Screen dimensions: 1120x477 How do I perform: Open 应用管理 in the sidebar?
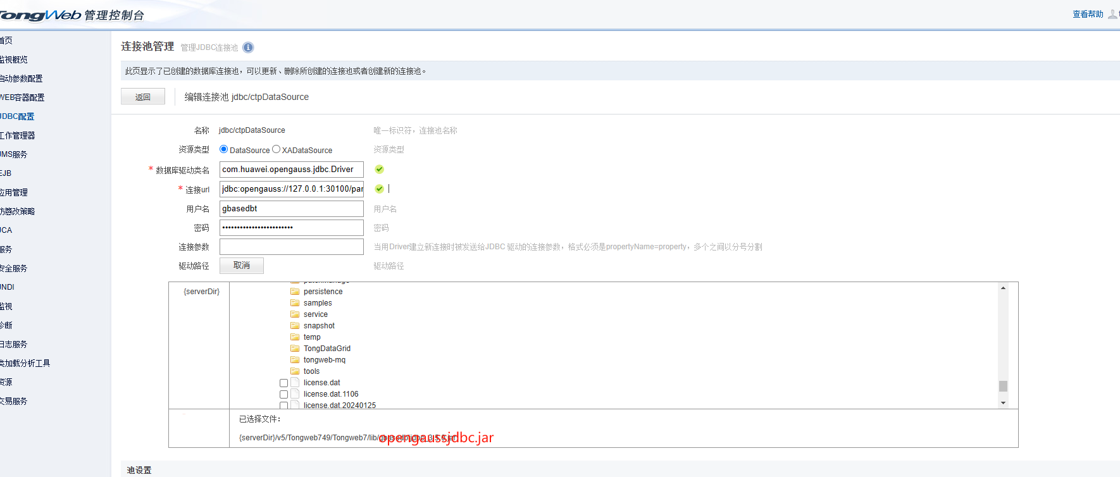pos(13,192)
